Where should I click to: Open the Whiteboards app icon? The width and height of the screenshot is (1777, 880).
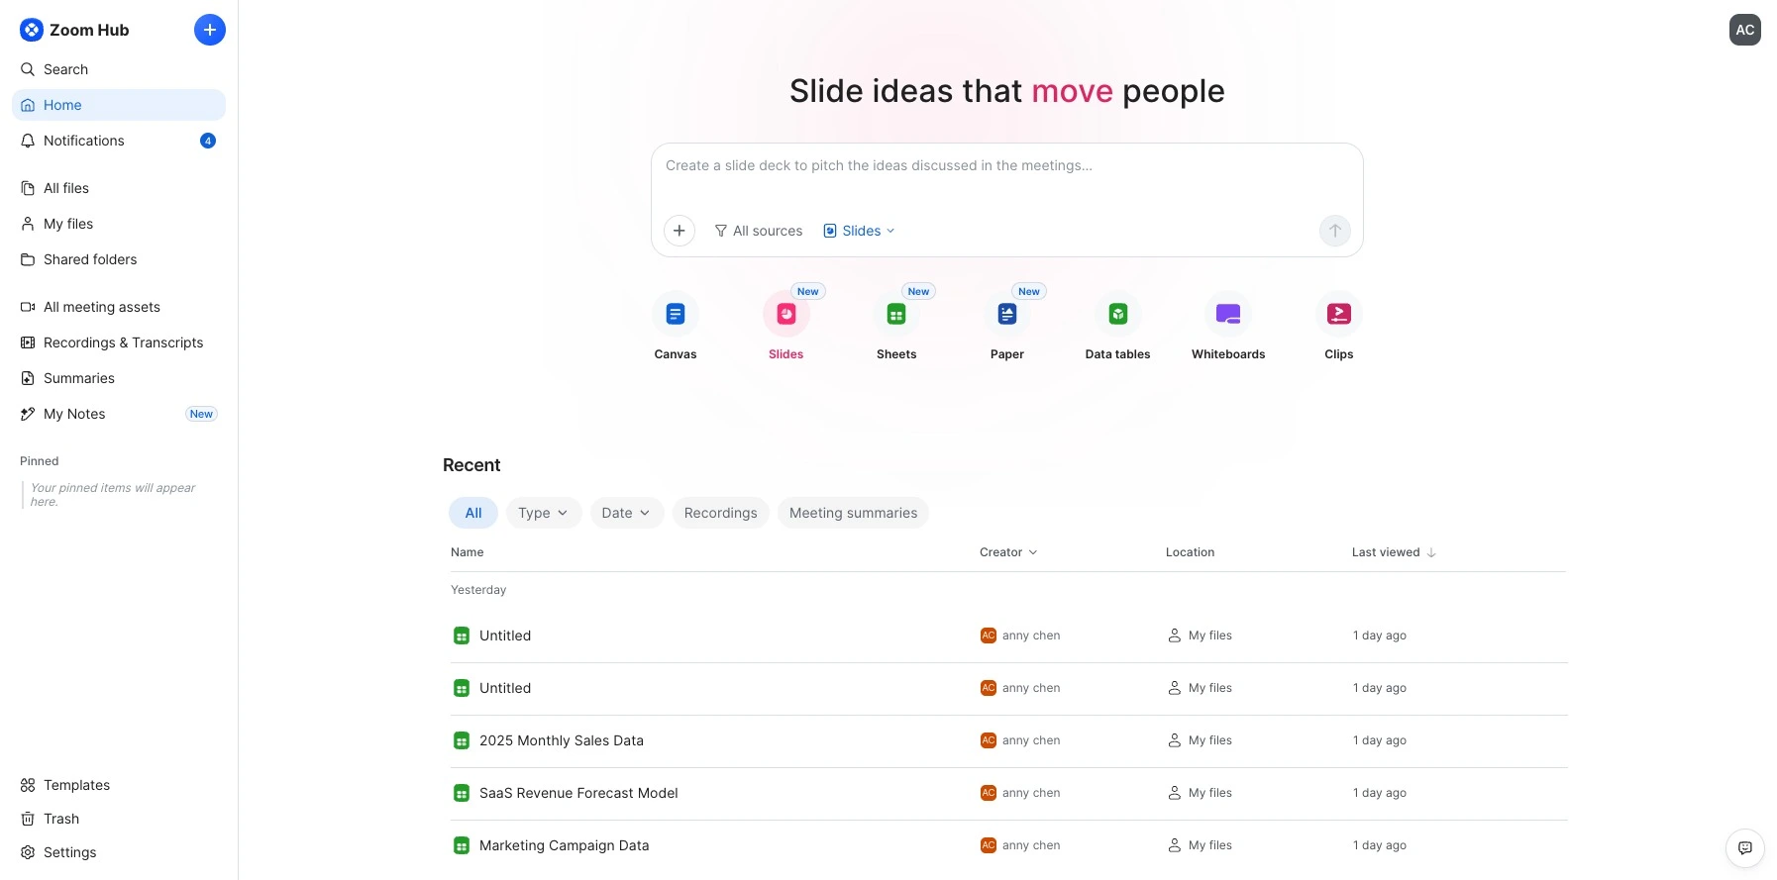click(1228, 314)
